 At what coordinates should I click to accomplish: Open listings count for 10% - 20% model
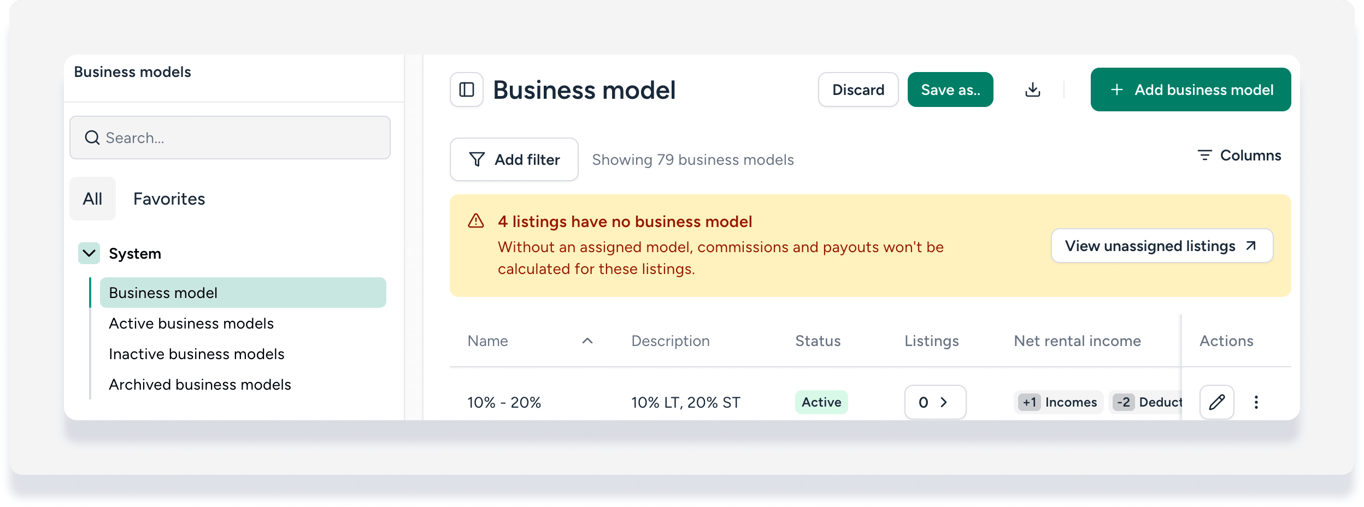(x=935, y=402)
